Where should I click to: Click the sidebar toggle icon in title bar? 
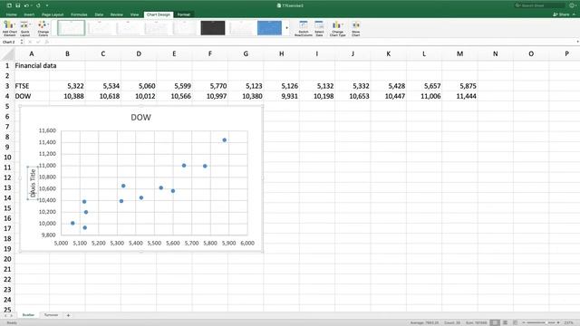tap(9, 5)
